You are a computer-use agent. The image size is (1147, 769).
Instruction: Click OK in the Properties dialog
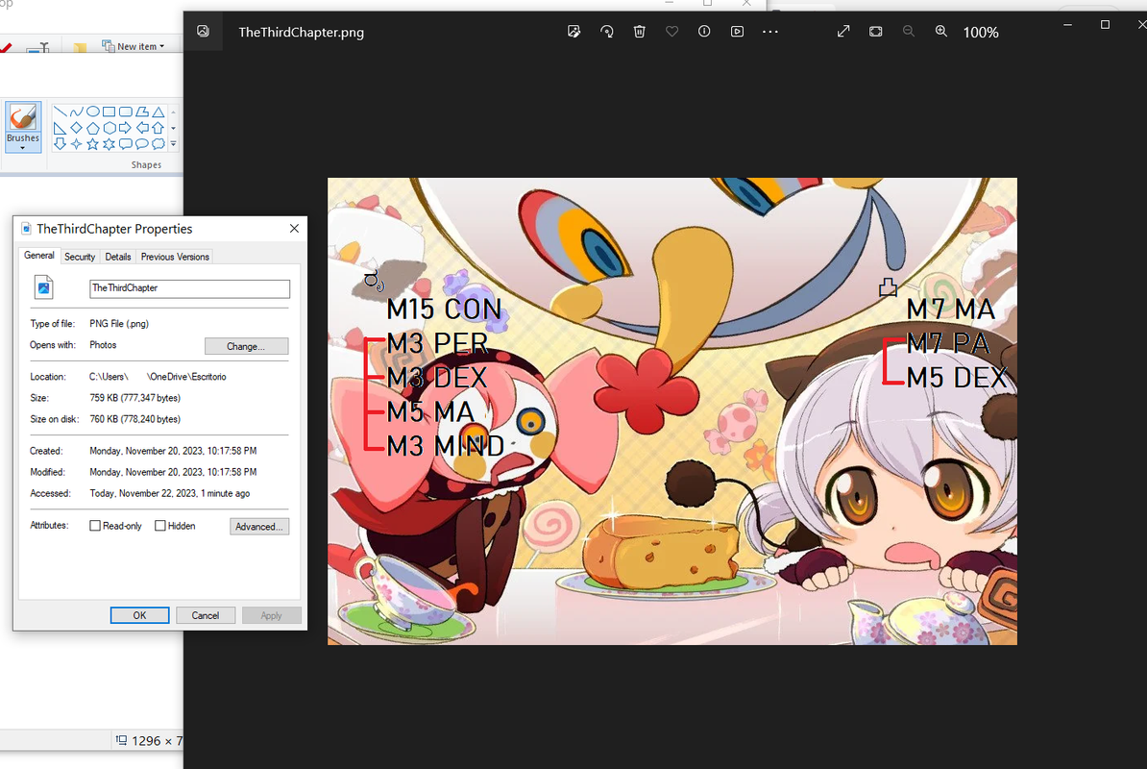(139, 615)
